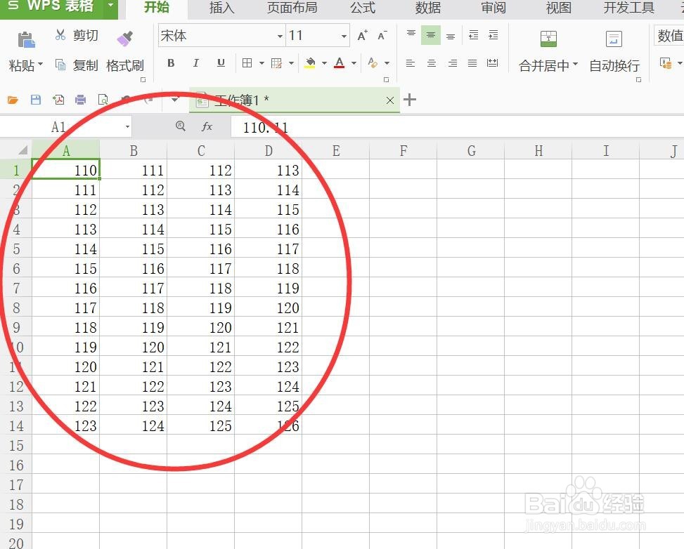Switch to the 开始 tab
The image size is (684, 549).
click(x=157, y=8)
